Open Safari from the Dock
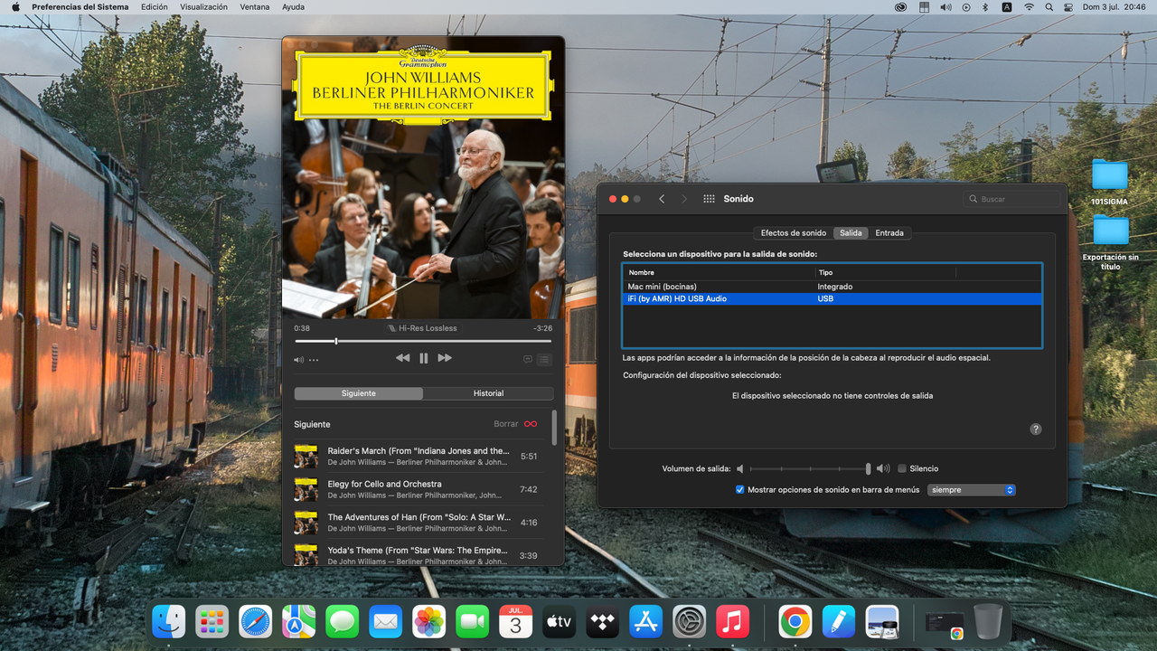This screenshot has height=651, width=1157. pos(255,621)
